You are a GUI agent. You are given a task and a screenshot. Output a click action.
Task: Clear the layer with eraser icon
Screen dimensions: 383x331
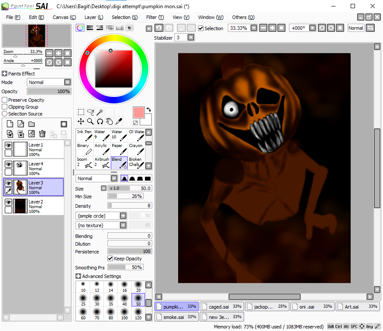31,134
